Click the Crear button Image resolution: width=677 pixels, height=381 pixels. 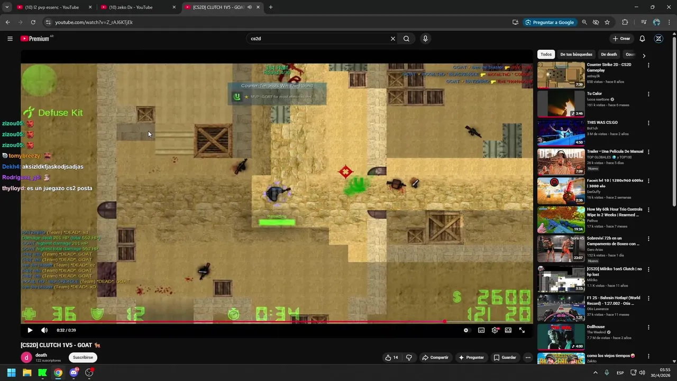621,39
